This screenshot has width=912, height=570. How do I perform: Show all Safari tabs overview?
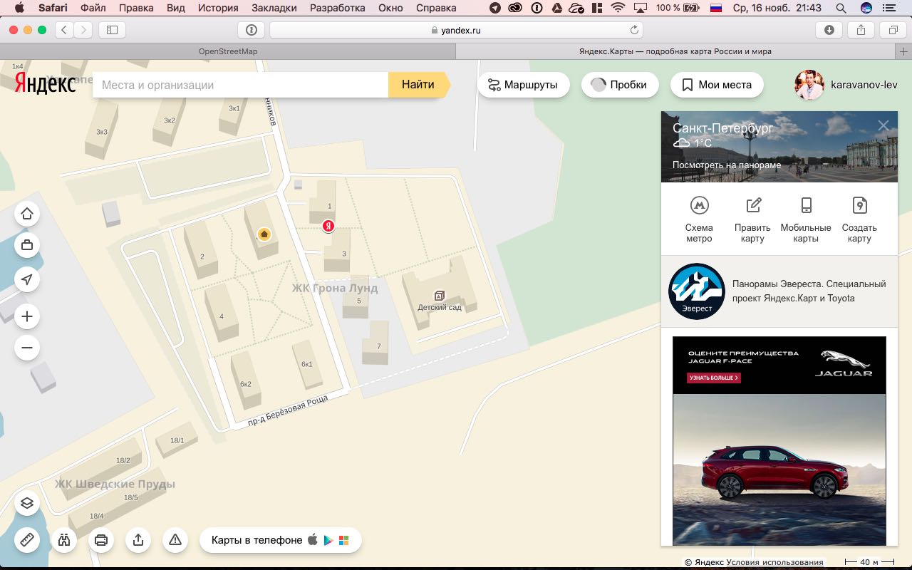click(893, 30)
